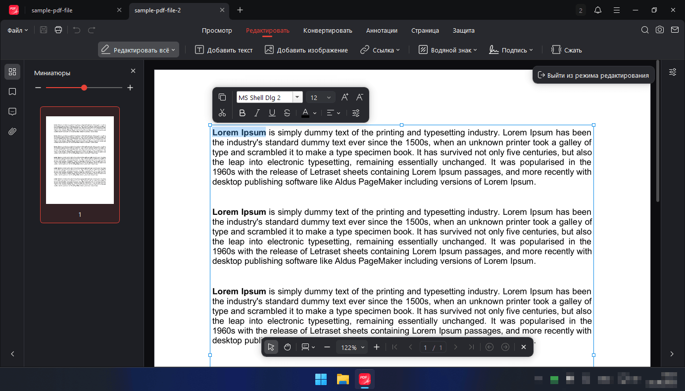Switch to the Защита tab
Viewport: 685px width, 391px height.
tap(464, 30)
